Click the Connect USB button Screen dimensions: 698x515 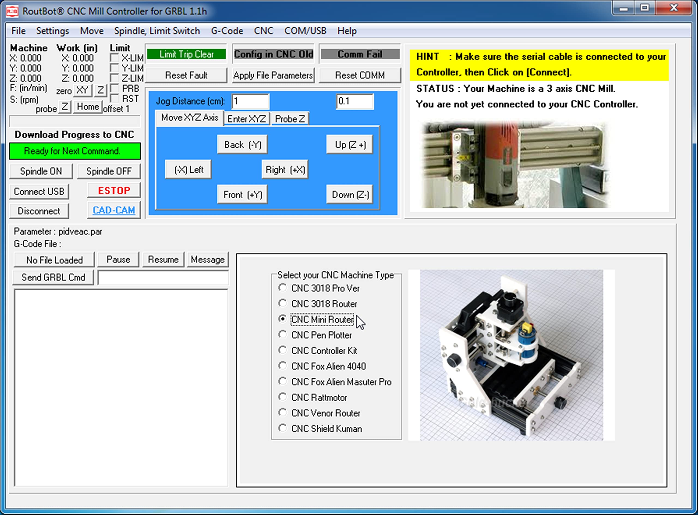39,191
